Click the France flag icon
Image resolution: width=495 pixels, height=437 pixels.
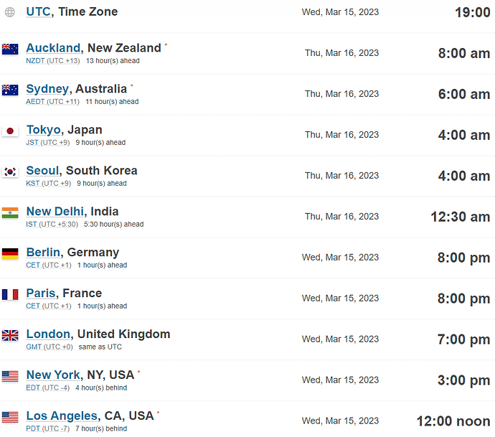coord(10,295)
